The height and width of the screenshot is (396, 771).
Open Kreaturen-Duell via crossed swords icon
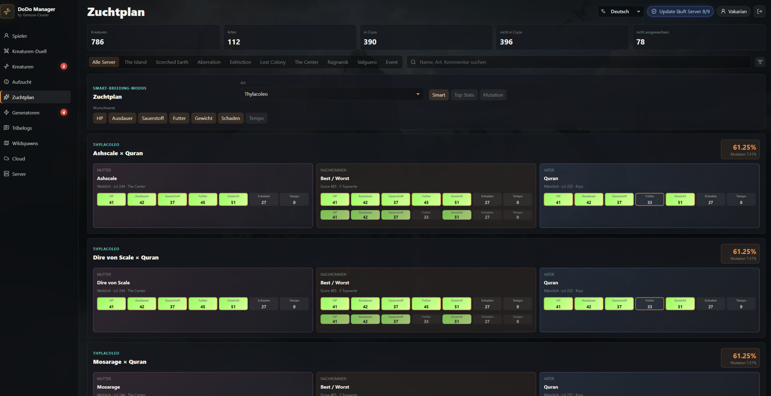coord(6,51)
